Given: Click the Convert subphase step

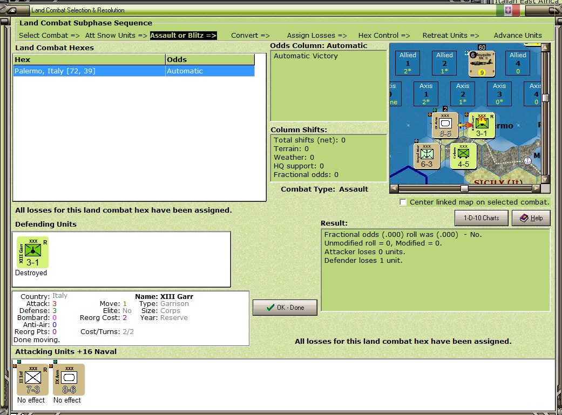Looking at the screenshot, I should coord(250,36).
